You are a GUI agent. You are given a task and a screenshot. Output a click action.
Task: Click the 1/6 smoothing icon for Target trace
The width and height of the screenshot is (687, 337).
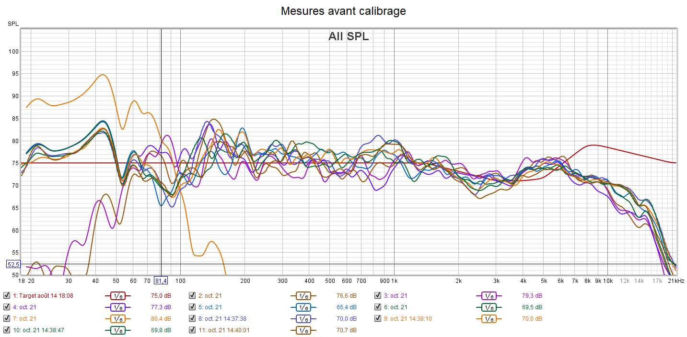117,296
